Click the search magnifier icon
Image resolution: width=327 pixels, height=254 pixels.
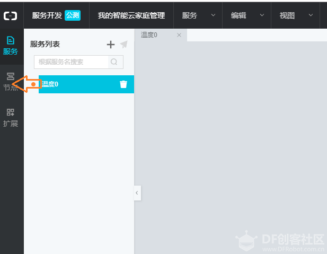[114, 62]
